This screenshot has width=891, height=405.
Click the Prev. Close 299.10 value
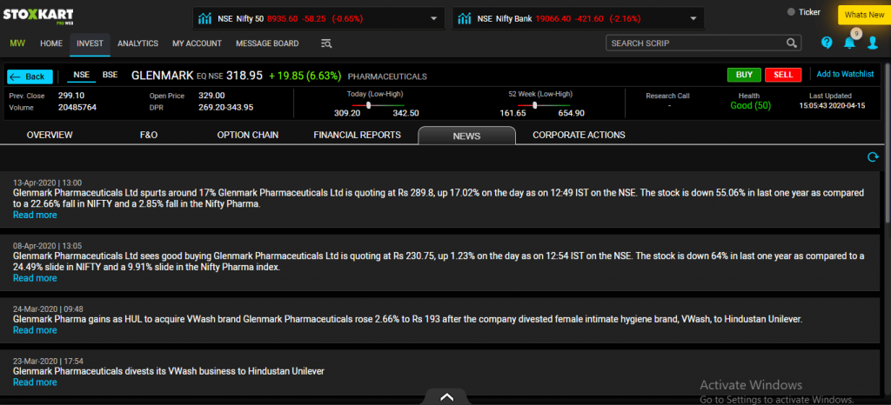[x=71, y=96]
